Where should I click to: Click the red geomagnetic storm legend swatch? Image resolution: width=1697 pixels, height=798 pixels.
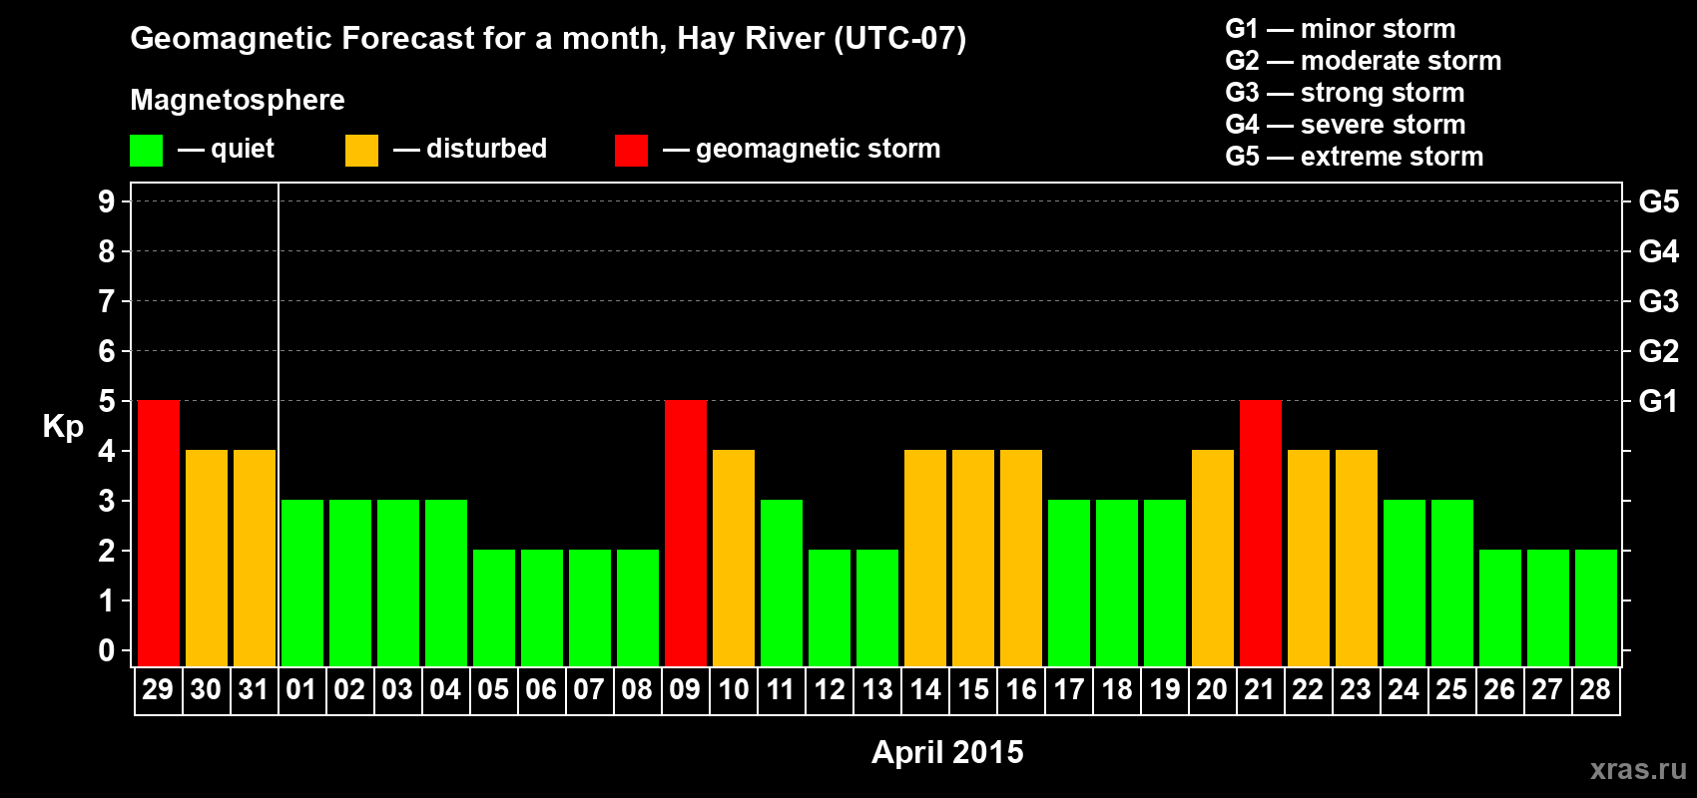tap(631, 151)
